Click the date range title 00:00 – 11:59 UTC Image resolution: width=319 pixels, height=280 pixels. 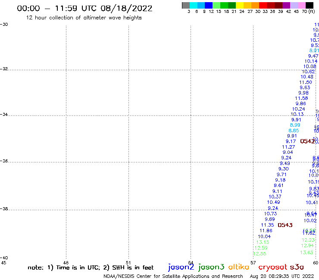84,9
